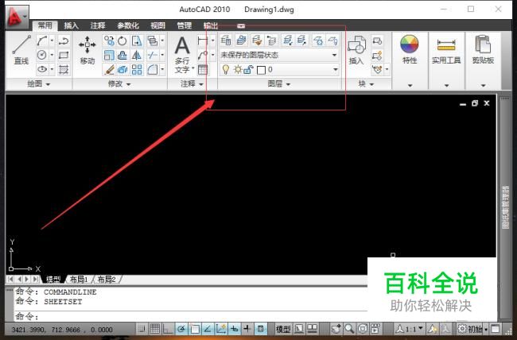517x340 pixels.
Task: Toggle Polar tracking in status bar
Action: point(181,328)
